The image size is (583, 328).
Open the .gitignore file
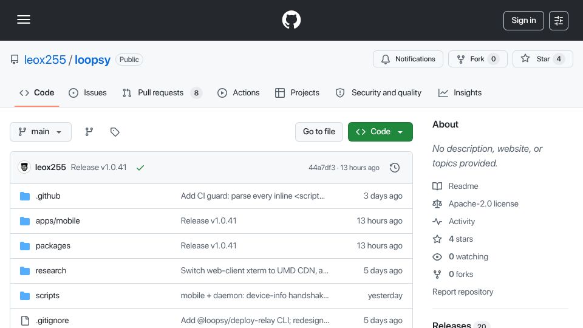(x=52, y=321)
